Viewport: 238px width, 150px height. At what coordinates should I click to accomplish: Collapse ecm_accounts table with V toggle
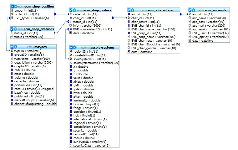tap(190, 10)
